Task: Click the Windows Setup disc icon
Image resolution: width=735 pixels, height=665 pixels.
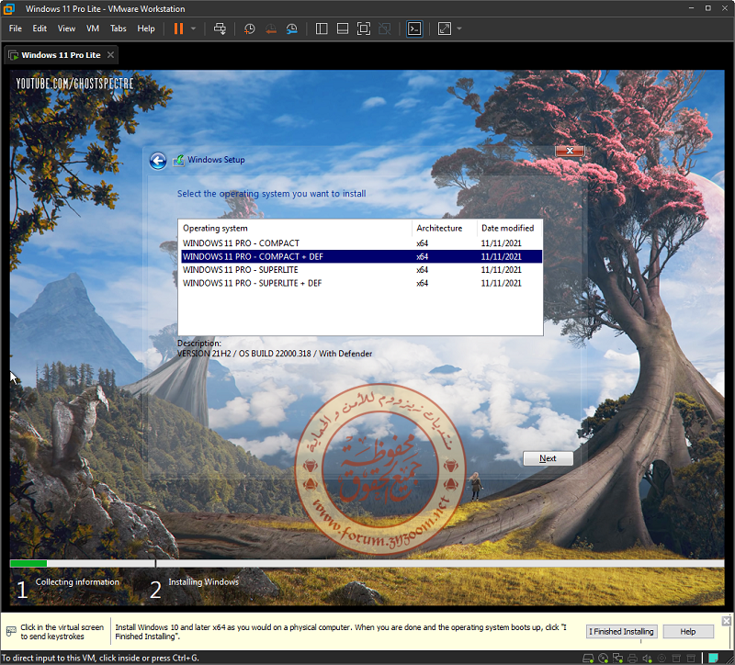Action: (178, 161)
